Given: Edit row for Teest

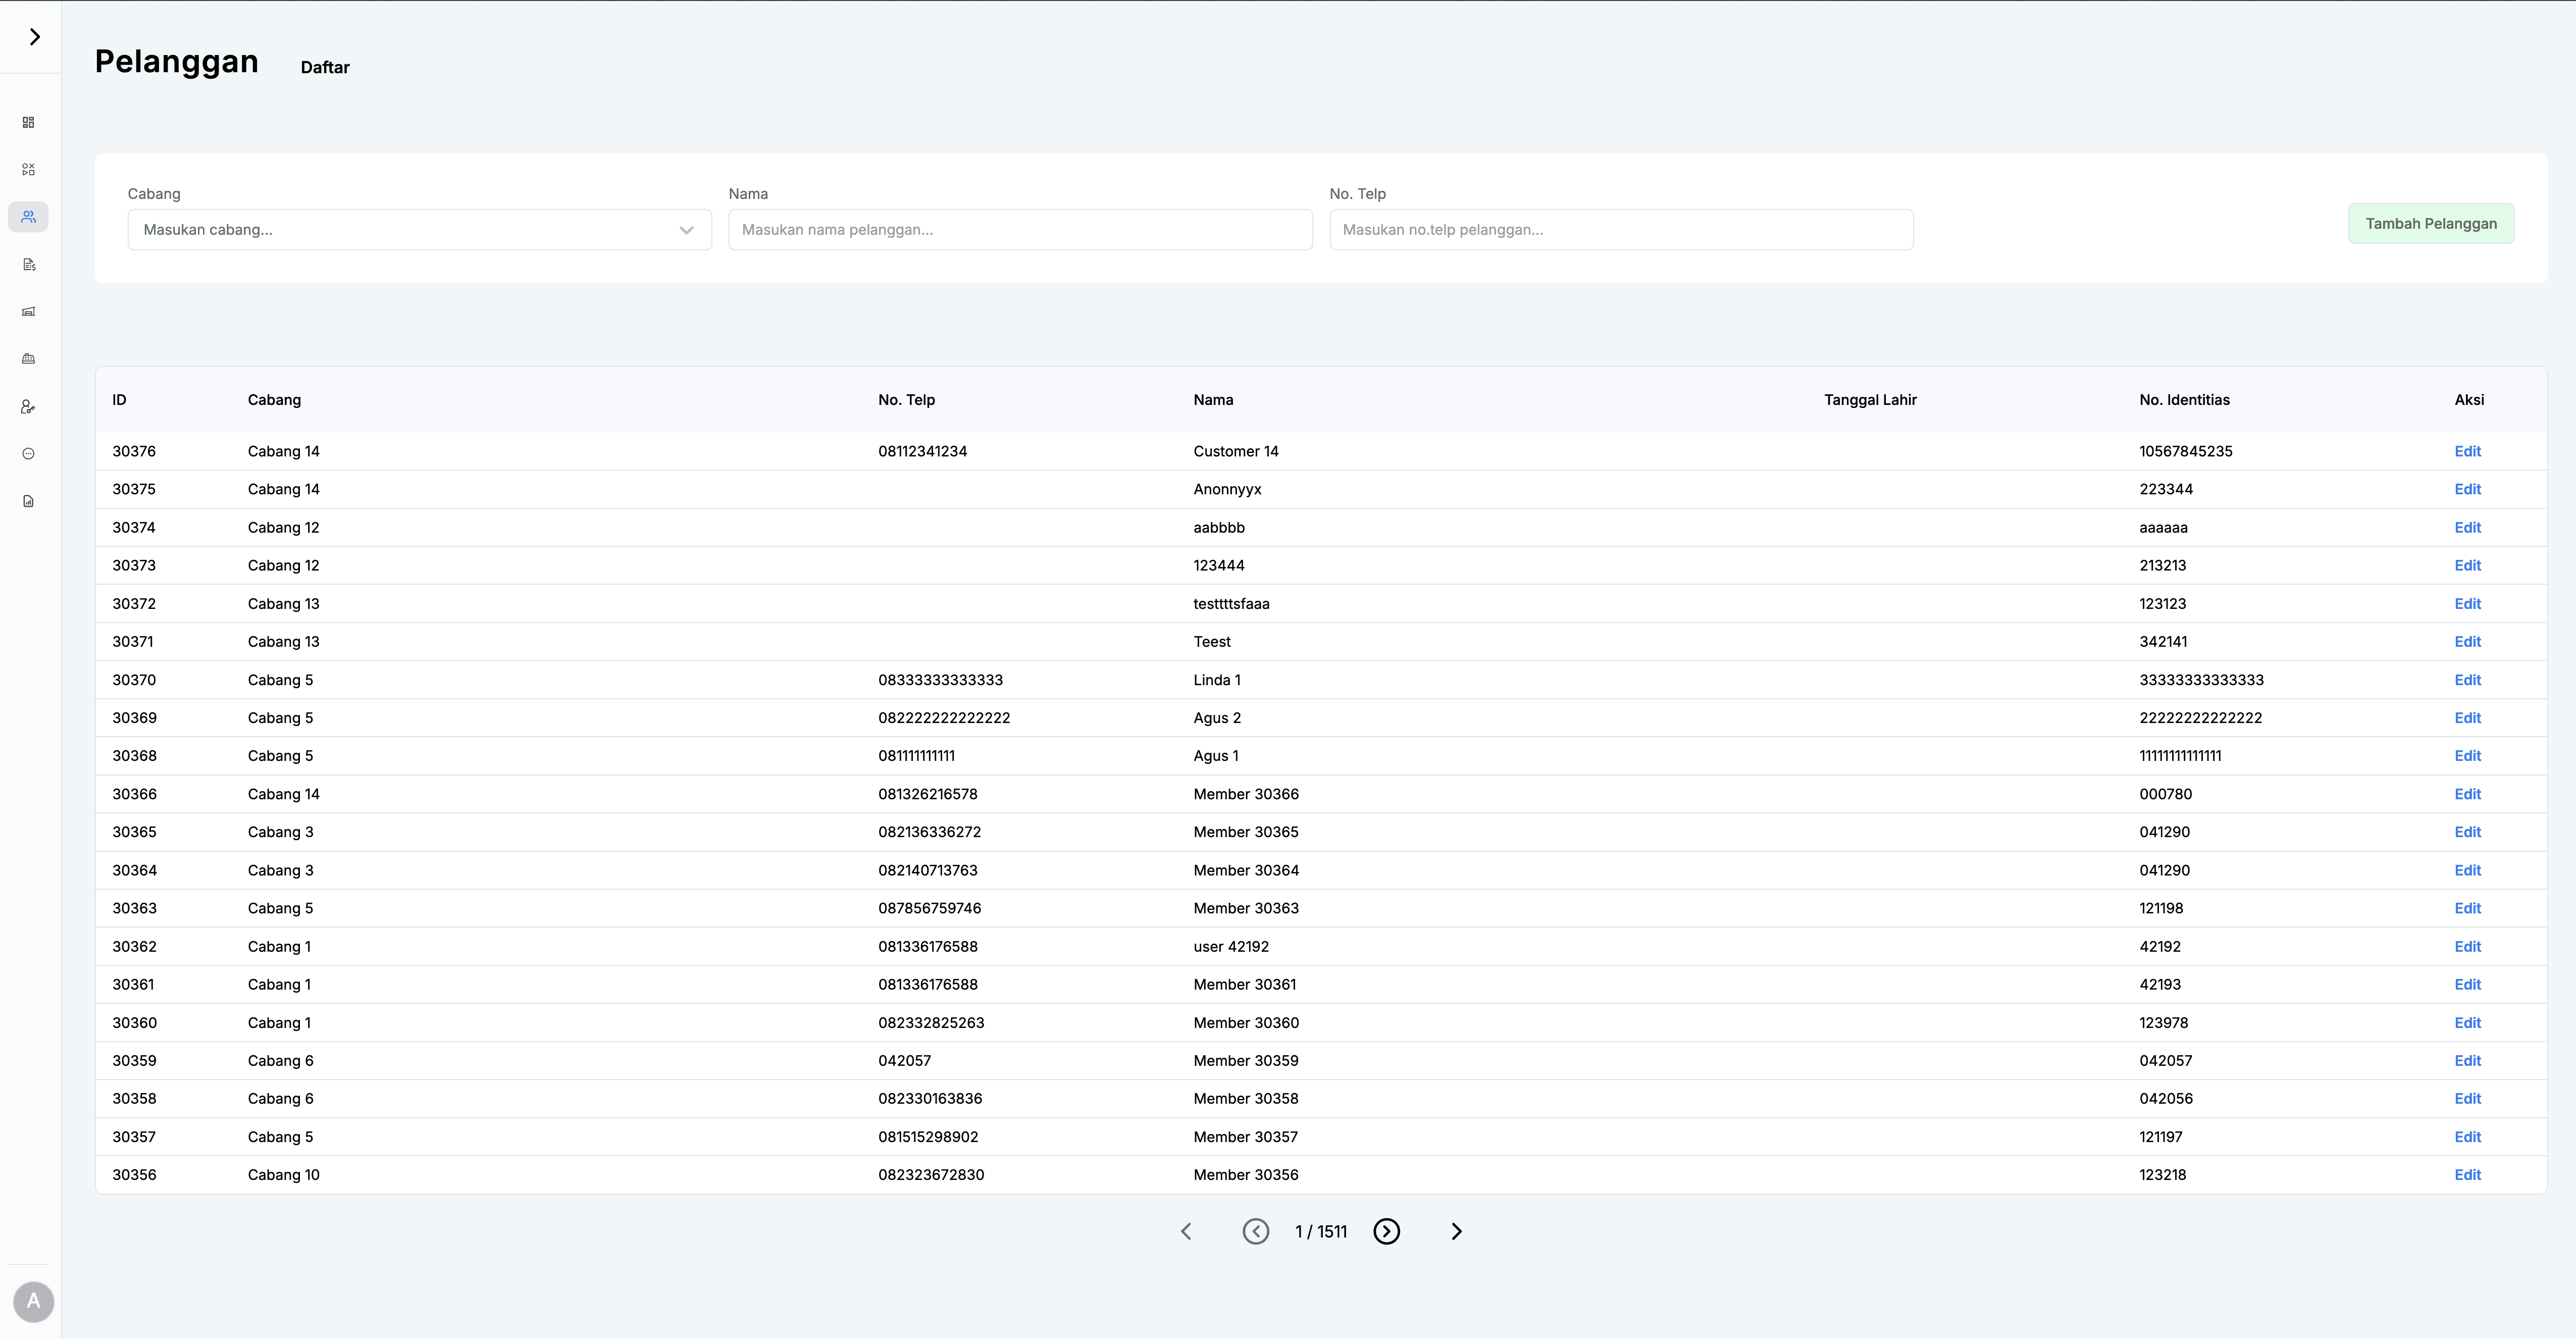Looking at the screenshot, I should [x=2467, y=642].
